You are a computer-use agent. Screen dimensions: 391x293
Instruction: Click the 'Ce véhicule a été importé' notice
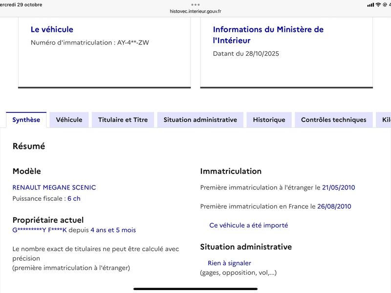[248, 225]
